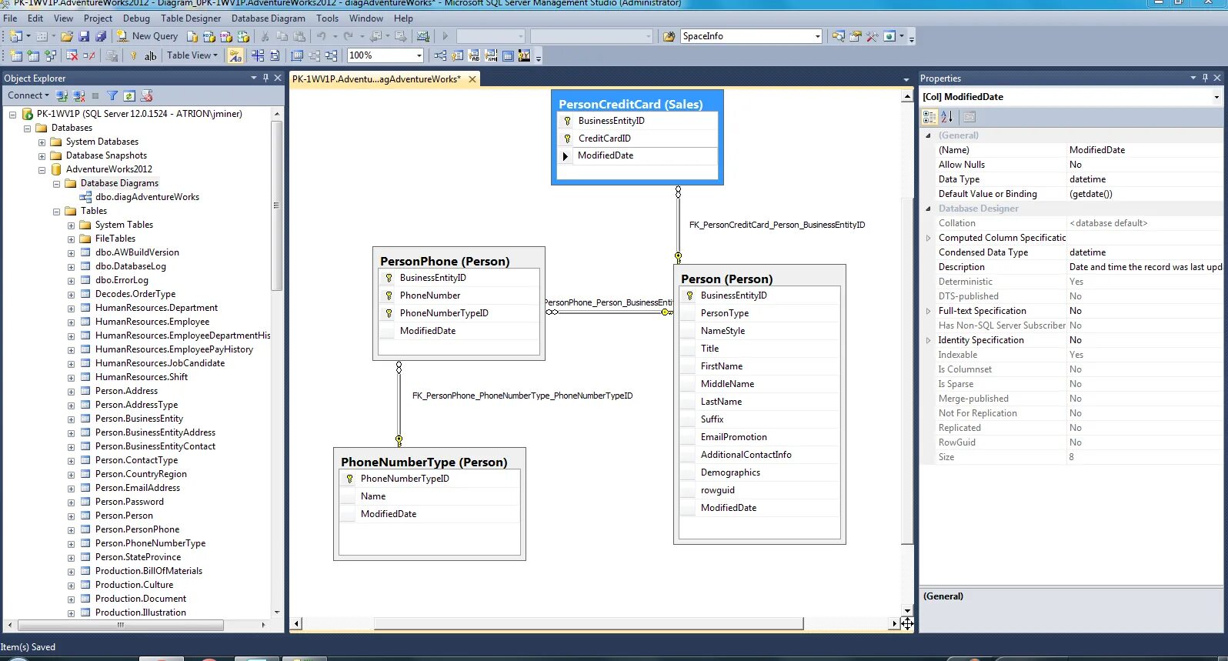Click the Save All icon
Screen dimensions: 1228x661
pos(101,36)
